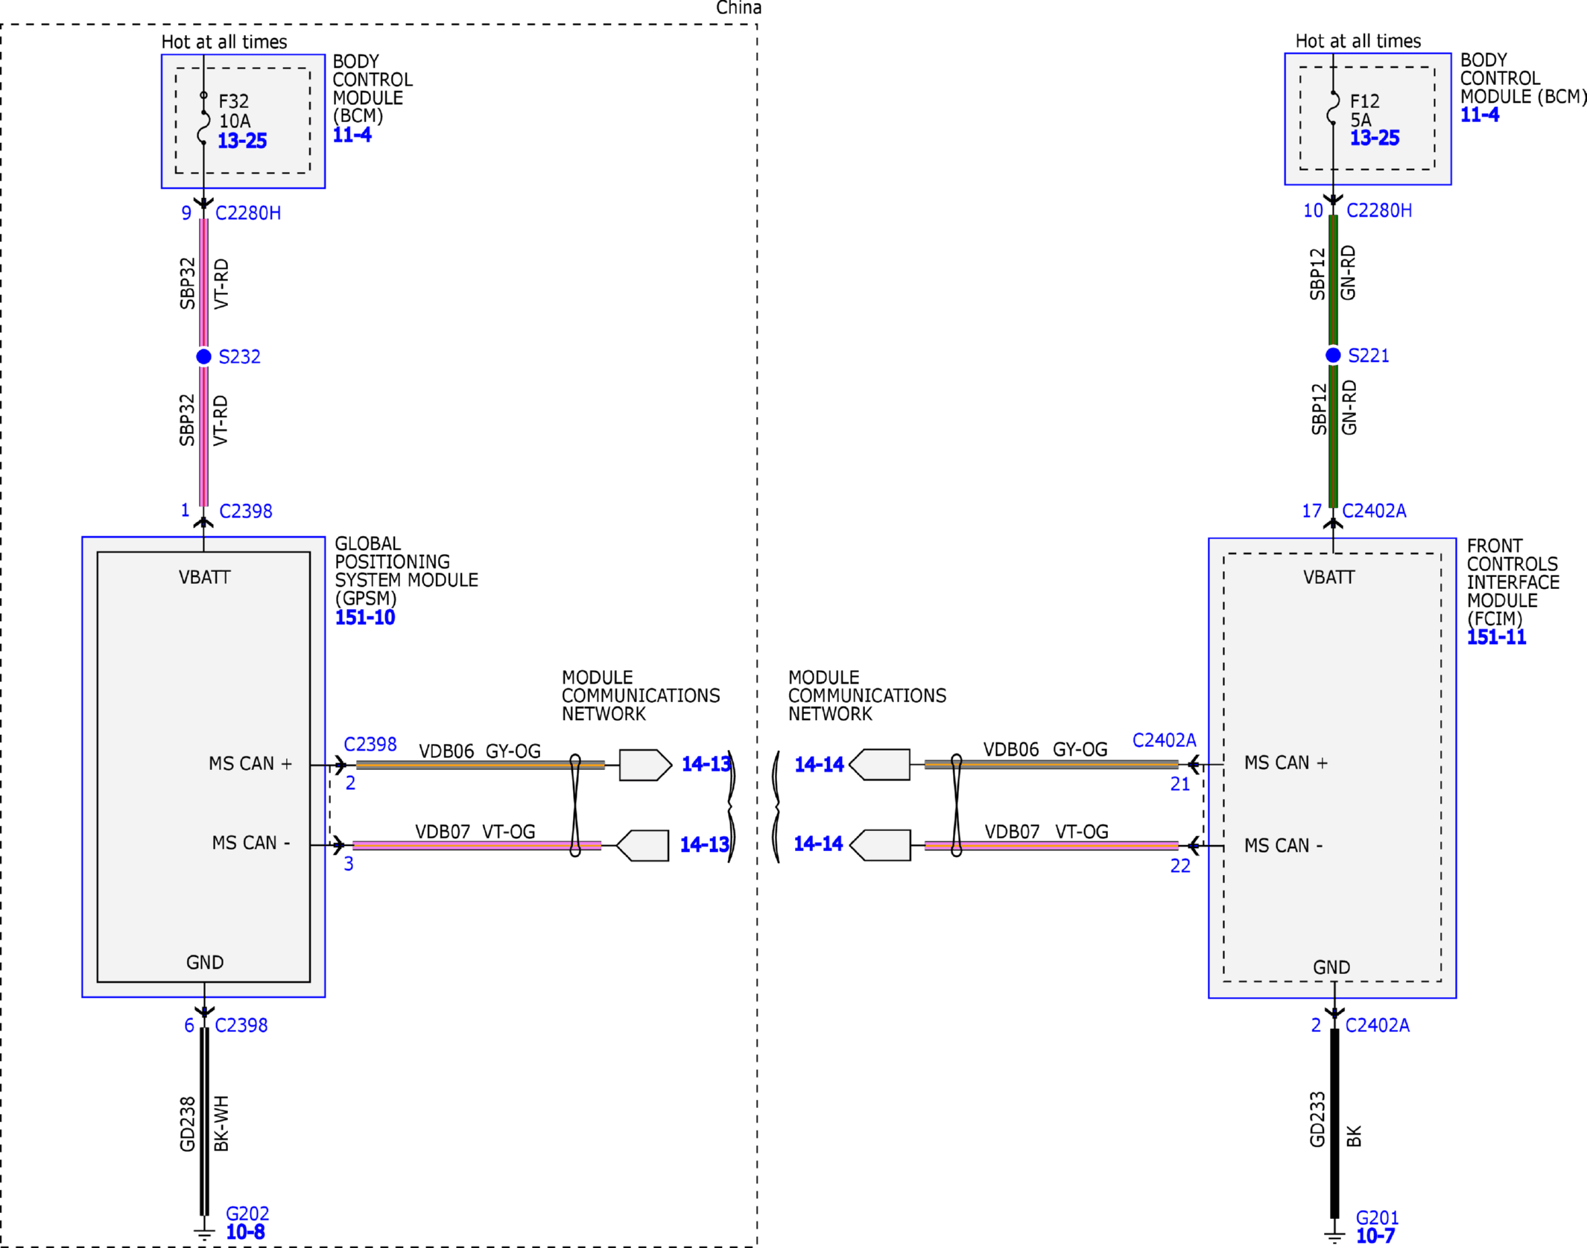Click the GPSM pin 6 connector arrow
The width and height of the screenshot is (1587, 1248).
204,1012
